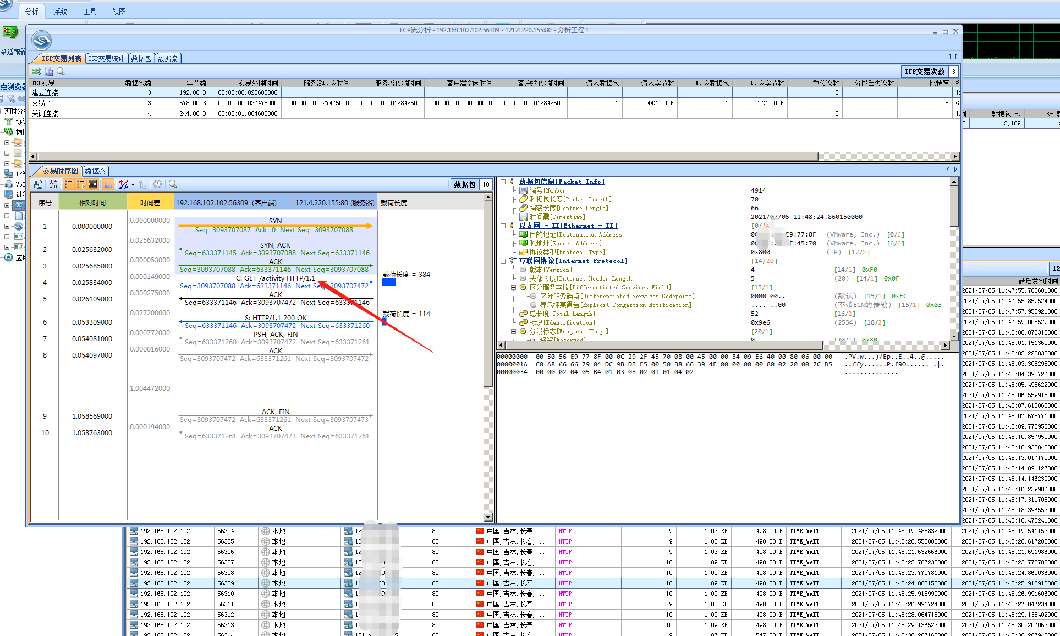Click the small blue payload bar for 载荷长度 = 114

click(x=385, y=321)
